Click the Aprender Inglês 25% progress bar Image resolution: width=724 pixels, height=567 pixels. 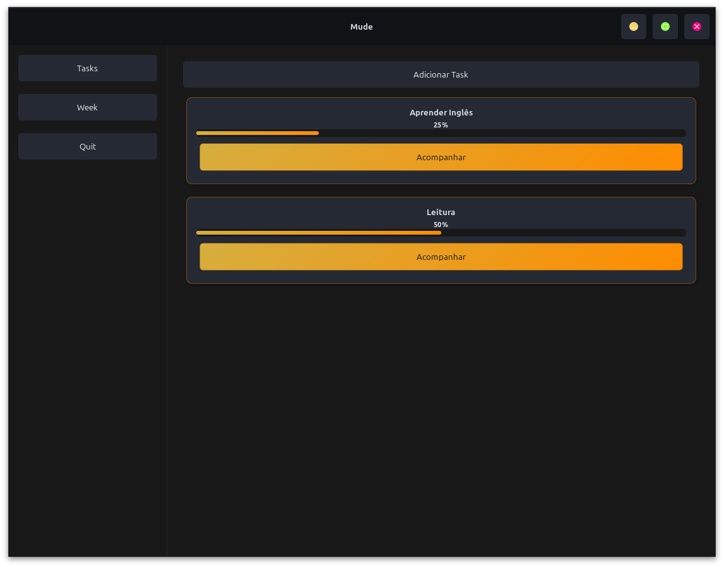click(x=441, y=133)
